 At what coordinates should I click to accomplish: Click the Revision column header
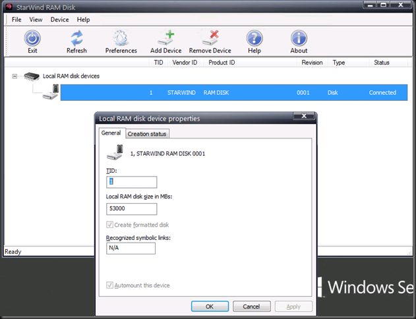(x=312, y=63)
